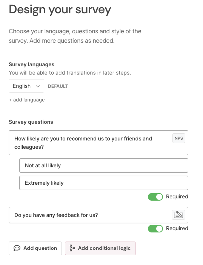Click the speech bubble icon in Add question
Image resolution: width=203 pixels, height=265 pixels.
coord(17,248)
